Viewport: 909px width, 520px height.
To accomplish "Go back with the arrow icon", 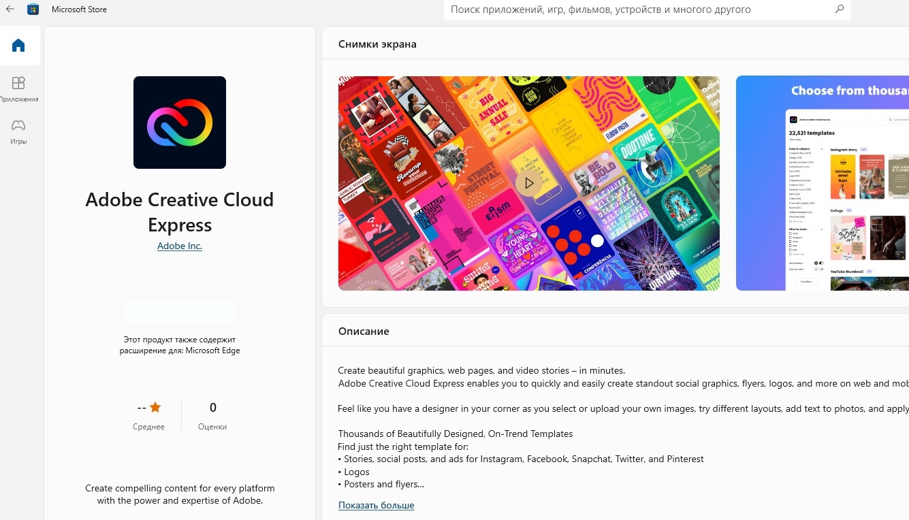I will [10, 10].
